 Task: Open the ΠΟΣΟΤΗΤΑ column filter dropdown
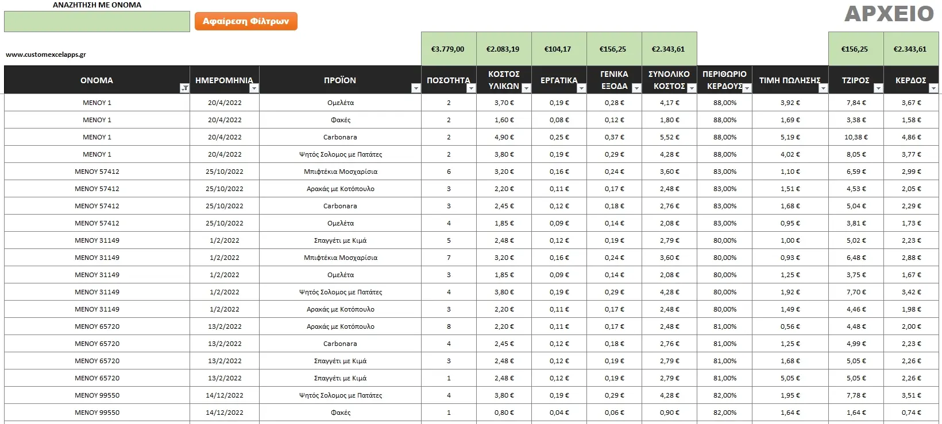(x=471, y=88)
